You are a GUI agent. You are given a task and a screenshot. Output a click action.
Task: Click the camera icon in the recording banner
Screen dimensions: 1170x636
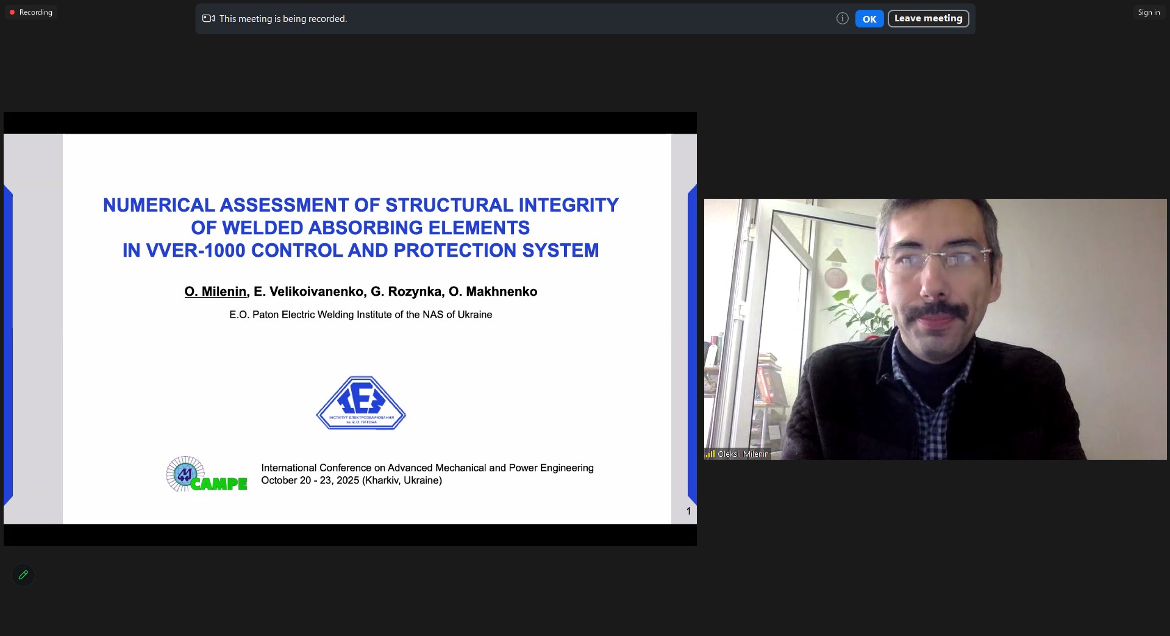click(209, 19)
